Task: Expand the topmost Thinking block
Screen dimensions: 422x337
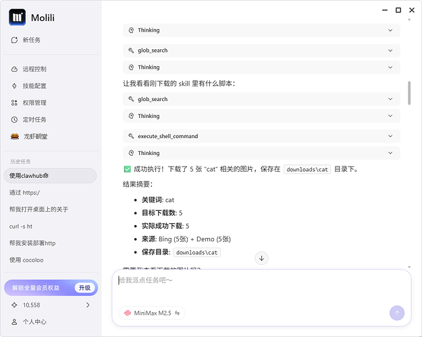Action: click(x=262, y=30)
